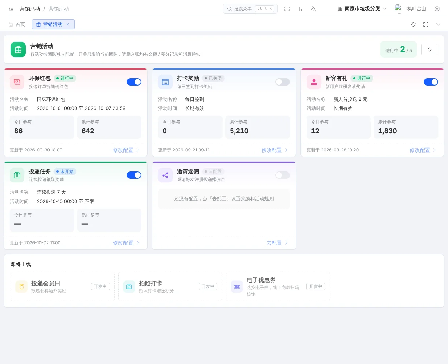Click the 投递任务 box icon
The width and height of the screenshot is (448, 364).
(x=17, y=175)
